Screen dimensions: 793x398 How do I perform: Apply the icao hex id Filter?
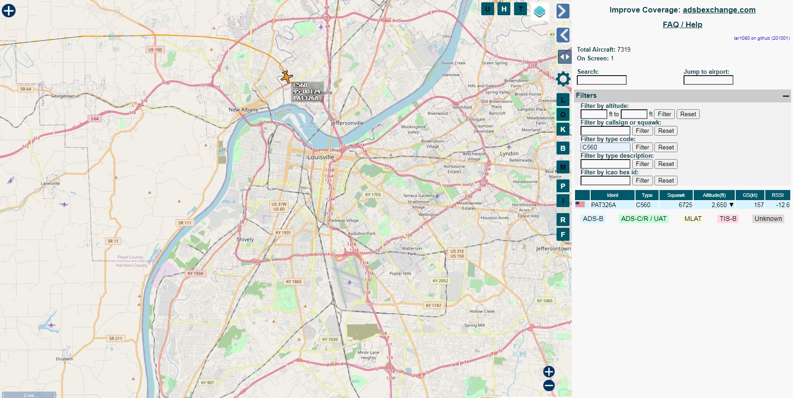[x=642, y=180]
